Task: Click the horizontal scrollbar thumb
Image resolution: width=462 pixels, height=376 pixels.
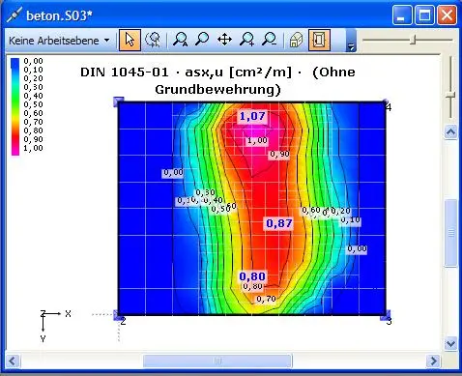Action: pos(217,361)
